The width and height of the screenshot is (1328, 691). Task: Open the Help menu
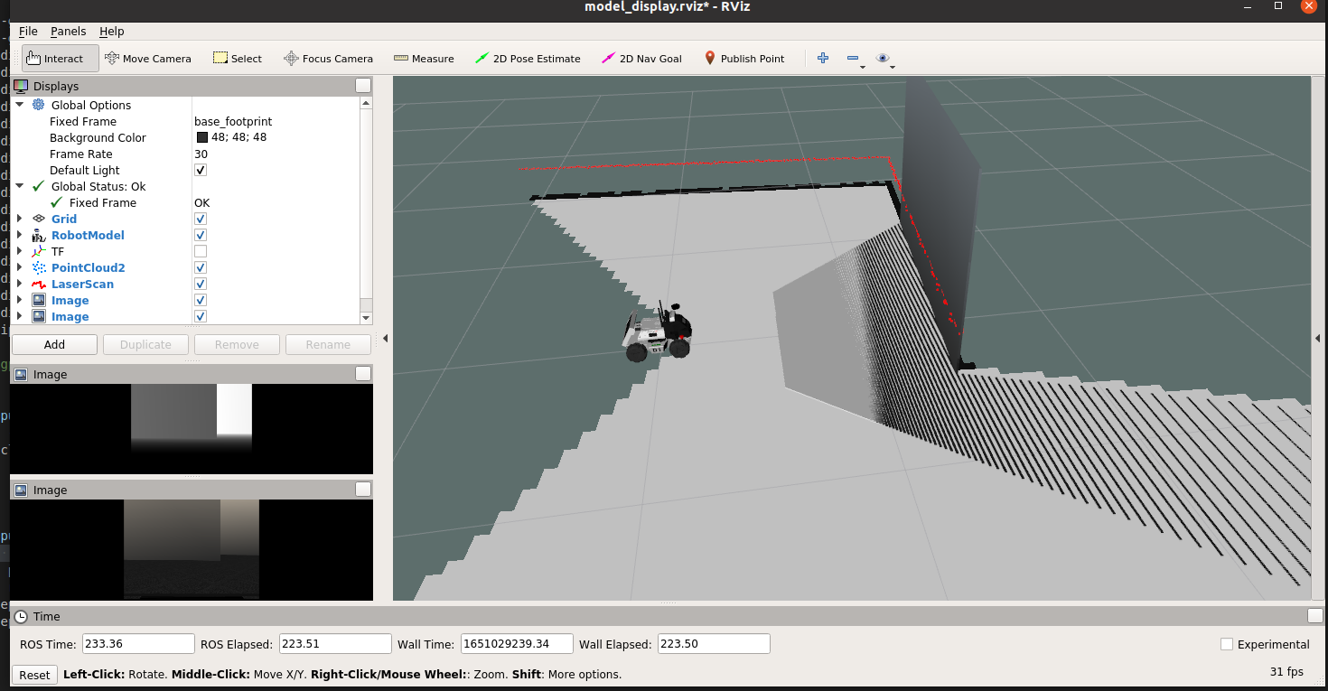pos(111,31)
